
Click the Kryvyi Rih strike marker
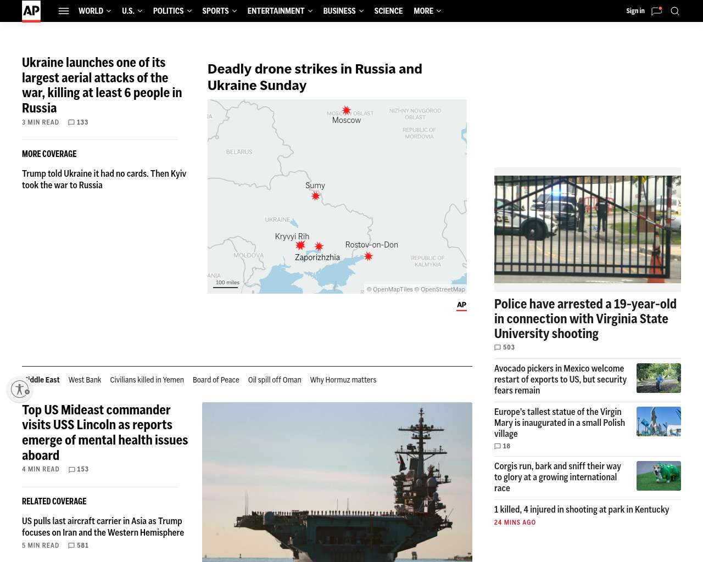click(x=300, y=245)
